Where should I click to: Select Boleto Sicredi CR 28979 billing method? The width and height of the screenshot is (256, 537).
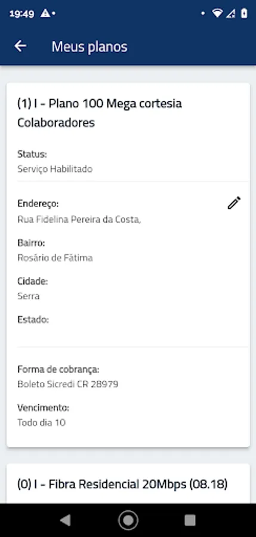coord(68,384)
